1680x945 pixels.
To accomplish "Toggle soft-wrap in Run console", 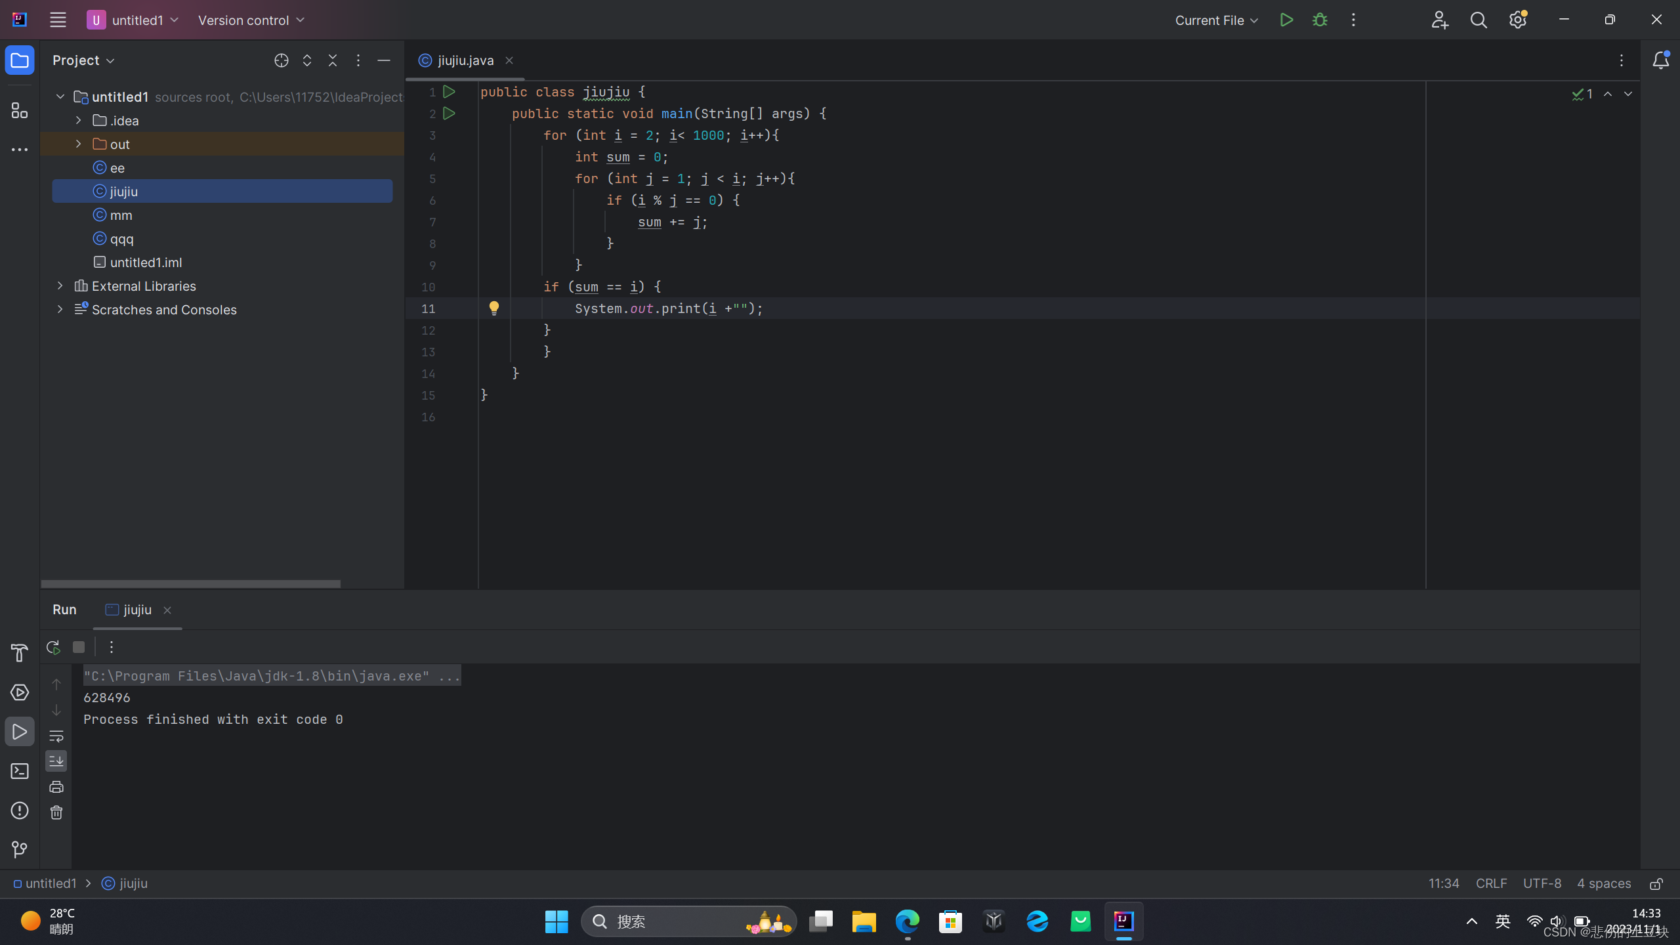I will [x=56, y=736].
